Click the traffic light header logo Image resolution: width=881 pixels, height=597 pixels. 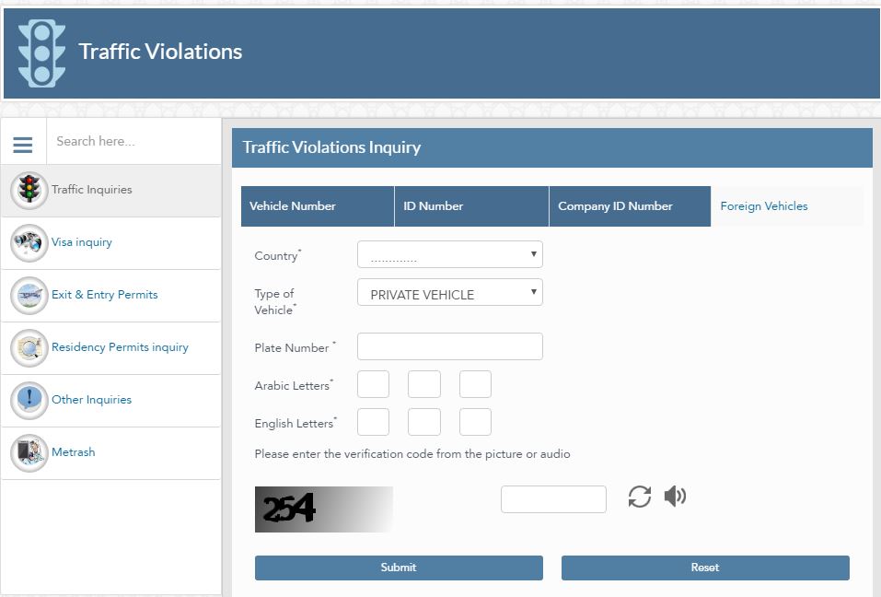click(41, 53)
